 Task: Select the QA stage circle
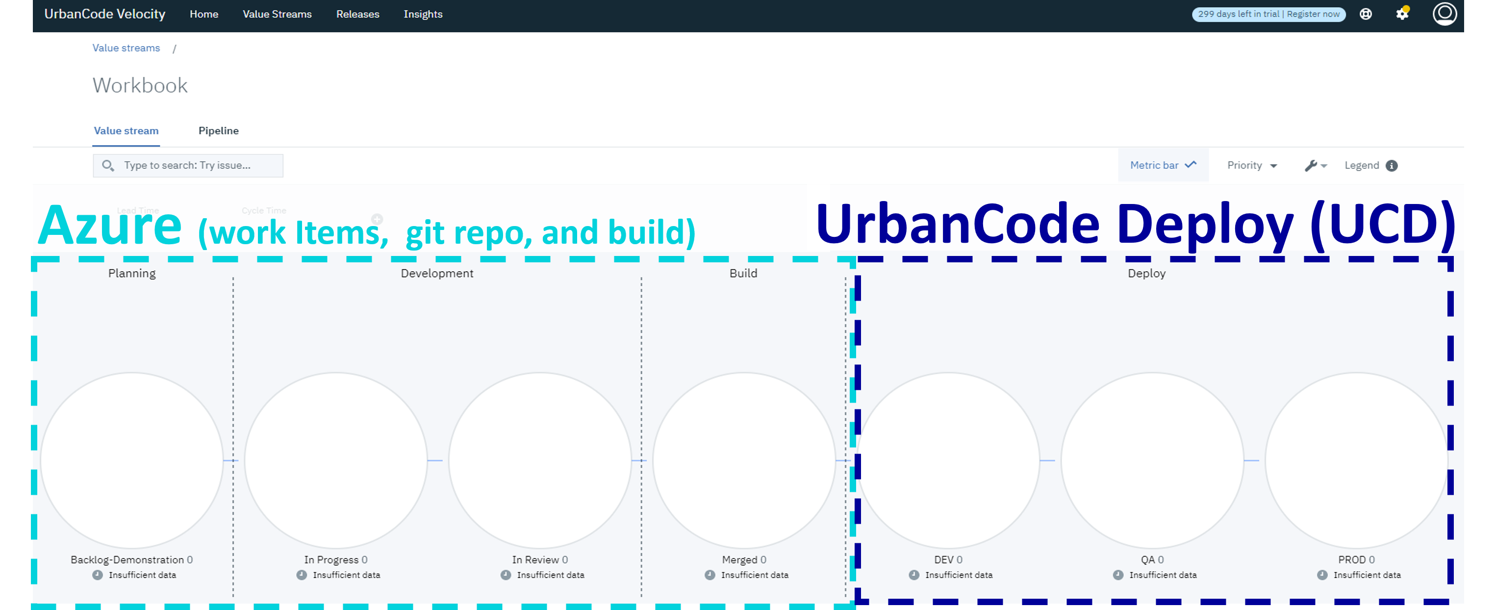(x=1152, y=460)
